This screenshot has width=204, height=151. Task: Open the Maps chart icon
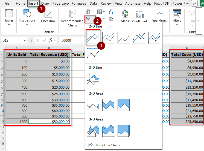[x=125, y=13]
